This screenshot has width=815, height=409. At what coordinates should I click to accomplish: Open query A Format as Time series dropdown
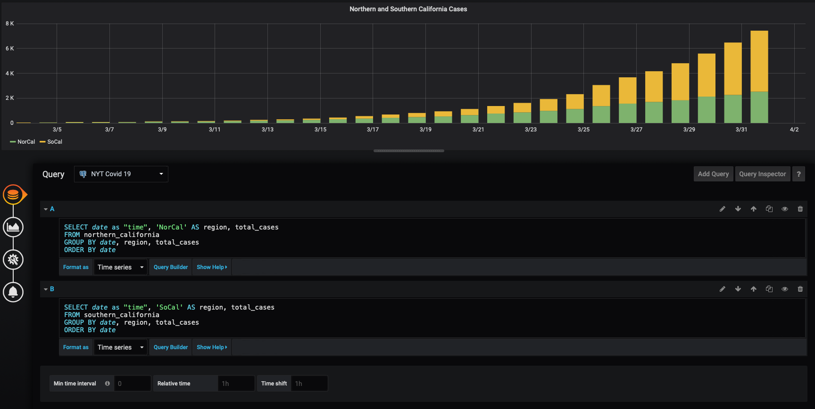(x=120, y=267)
